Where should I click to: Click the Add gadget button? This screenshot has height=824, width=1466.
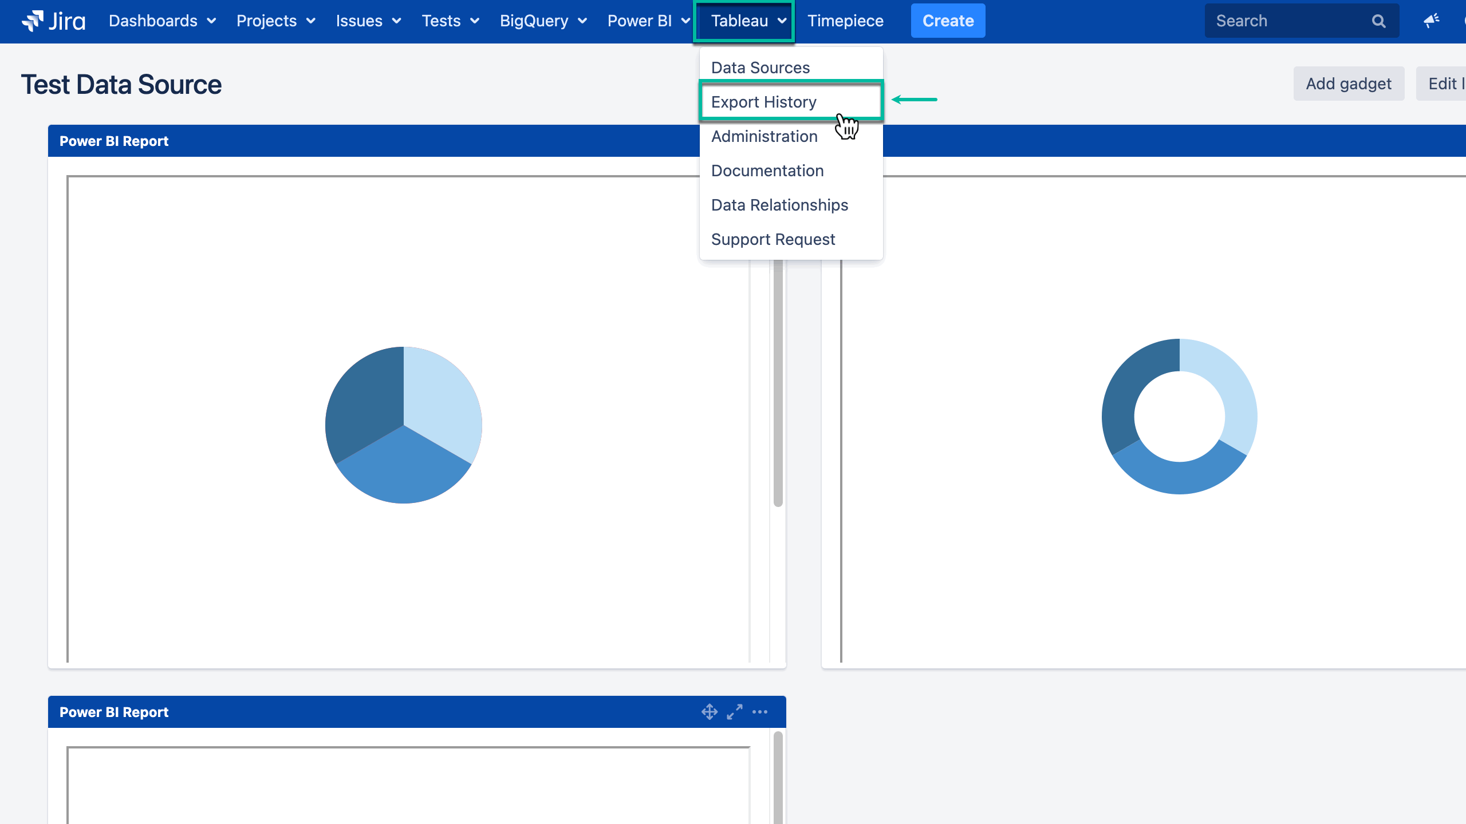(x=1349, y=84)
